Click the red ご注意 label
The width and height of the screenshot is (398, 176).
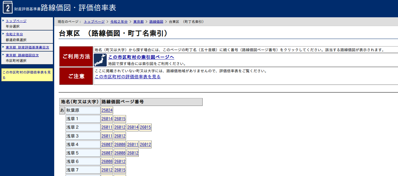[76, 76]
